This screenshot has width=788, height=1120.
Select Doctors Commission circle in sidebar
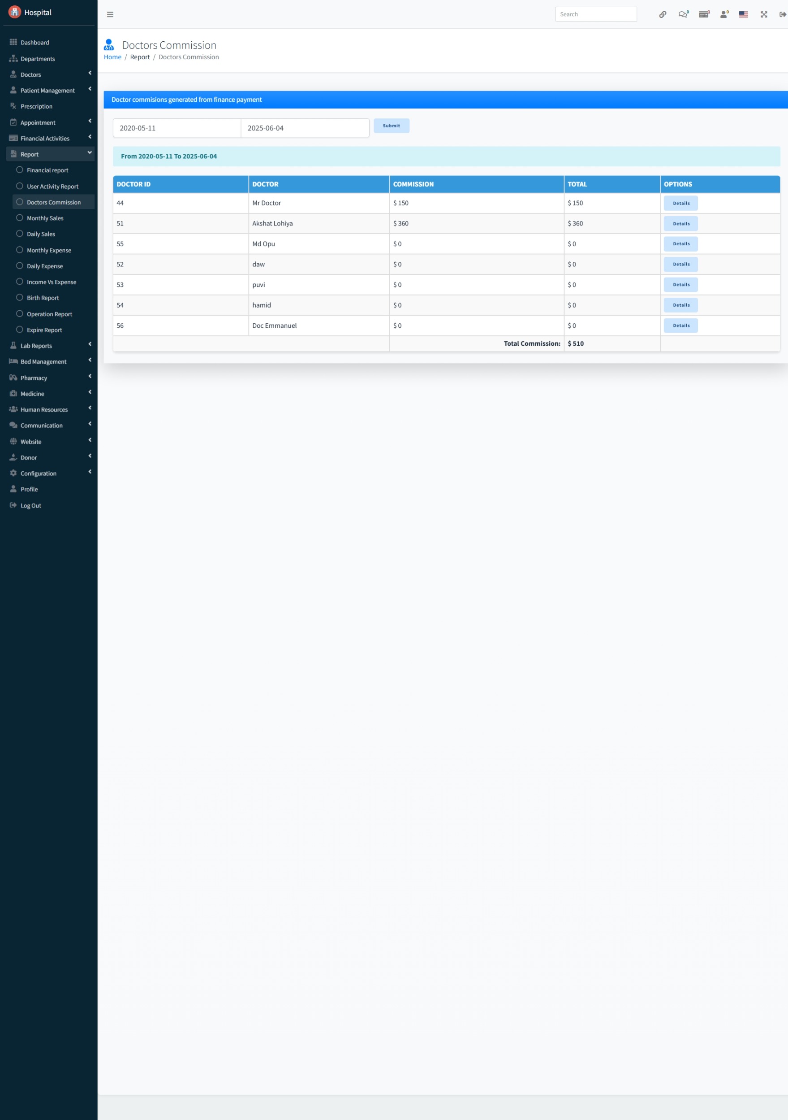[20, 201]
